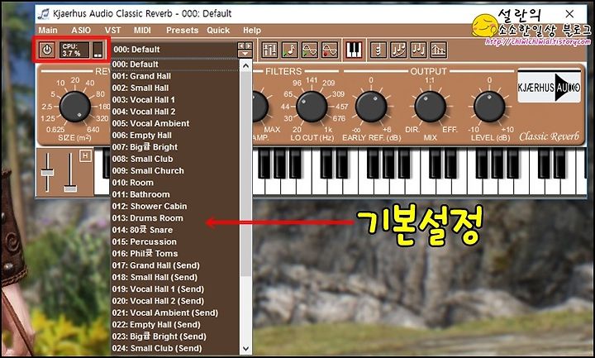Click the LO CUT (Hz) filter knob
Screen dimensions: 595x358
[x=312, y=107]
